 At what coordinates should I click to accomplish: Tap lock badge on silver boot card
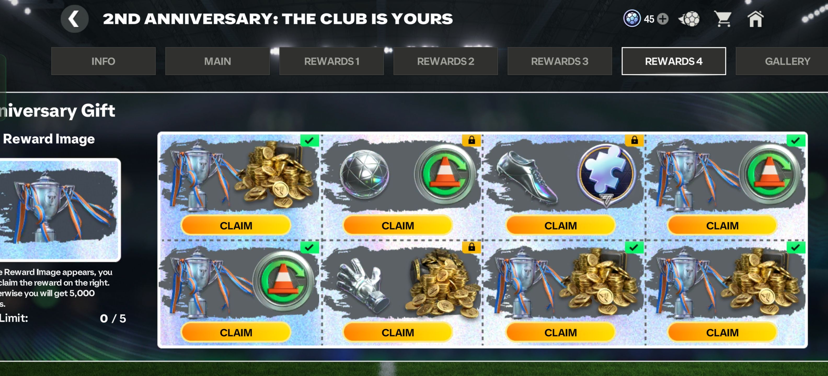coord(634,140)
